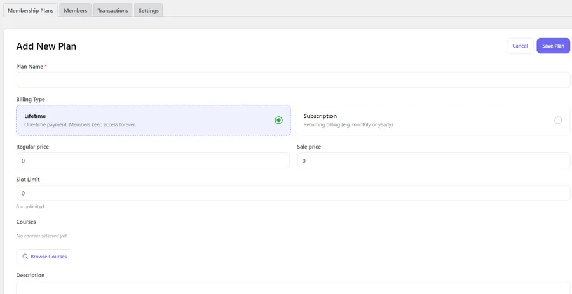The height and width of the screenshot is (294, 572).
Task: Click the Cancel button
Action: coord(520,46)
